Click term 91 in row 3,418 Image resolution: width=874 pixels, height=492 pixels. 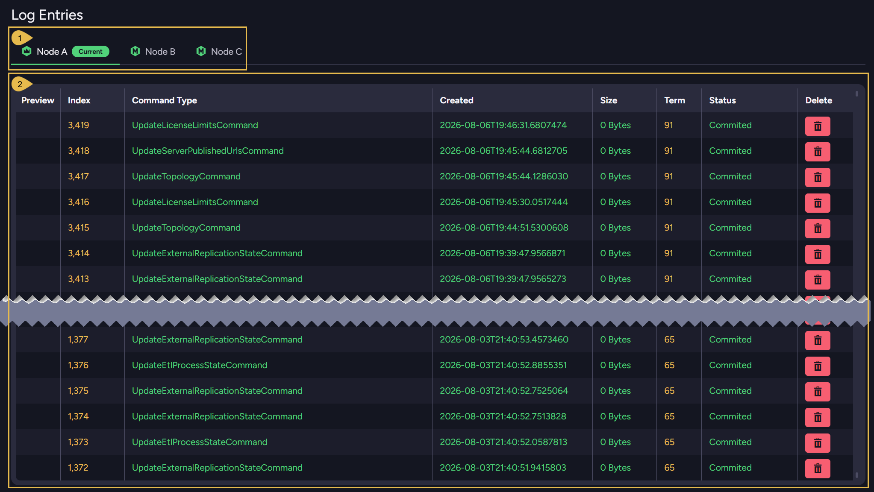(668, 151)
